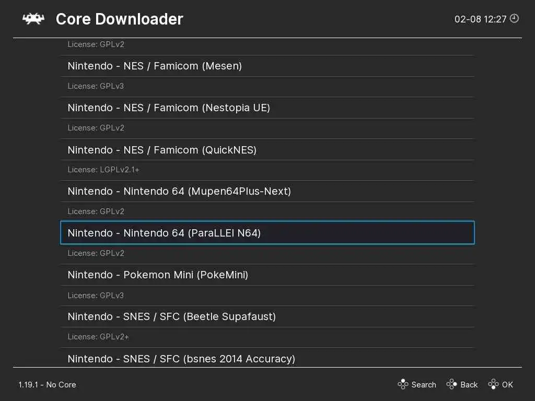
Task: Click the date and time display
Action: point(481,19)
